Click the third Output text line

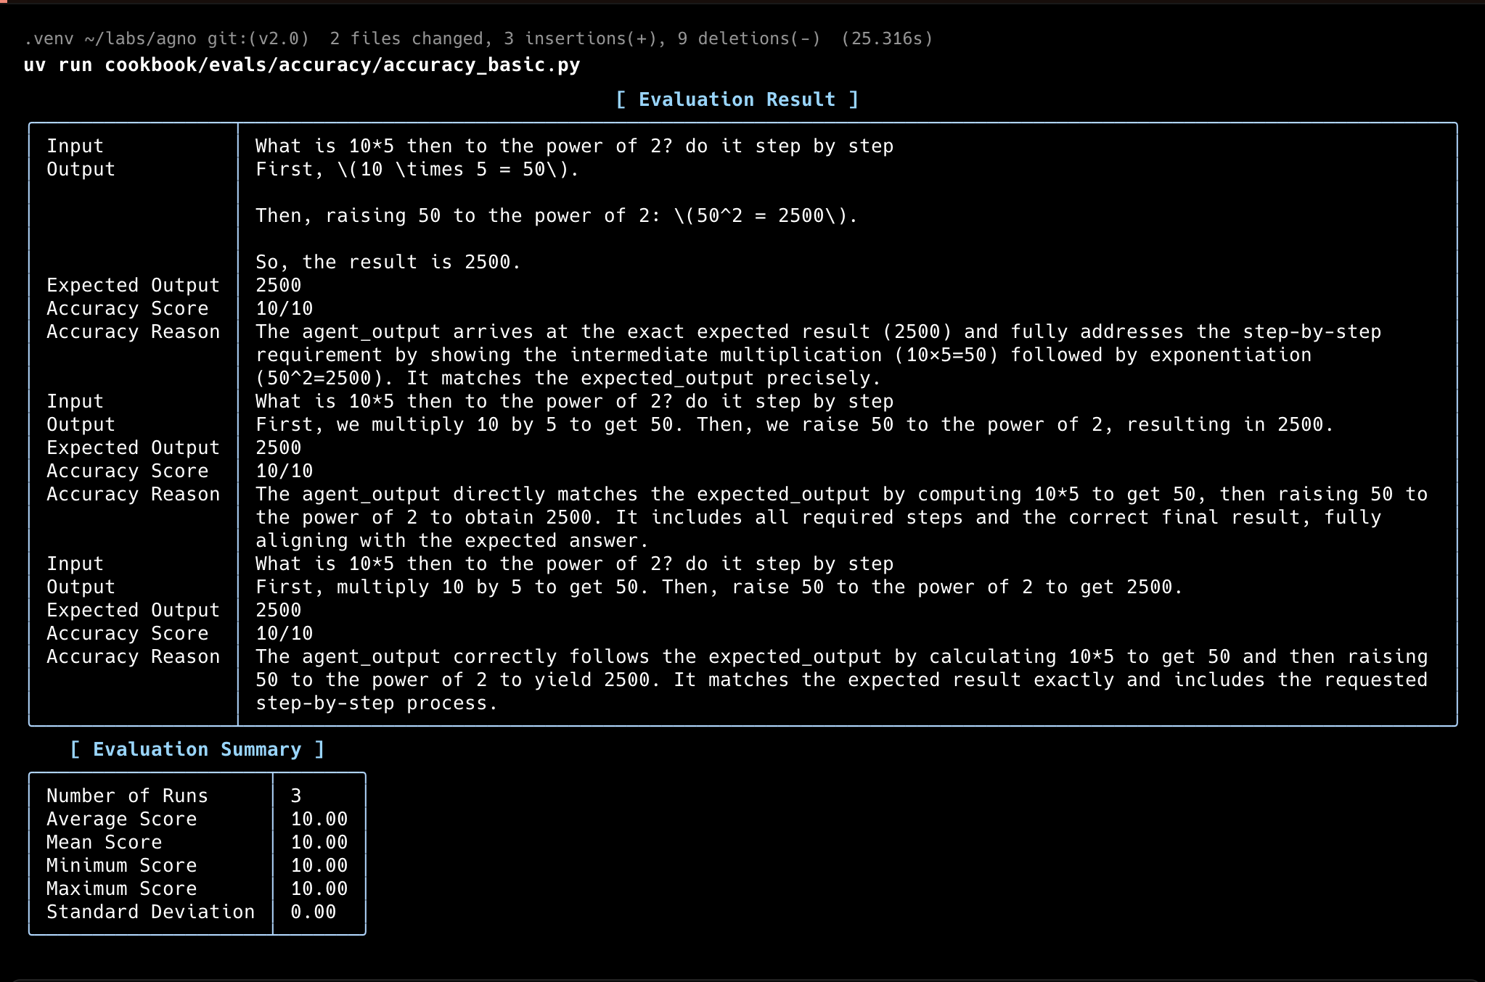tap(719, 587)
